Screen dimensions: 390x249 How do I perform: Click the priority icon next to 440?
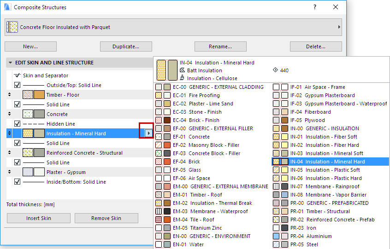(275, 70)
